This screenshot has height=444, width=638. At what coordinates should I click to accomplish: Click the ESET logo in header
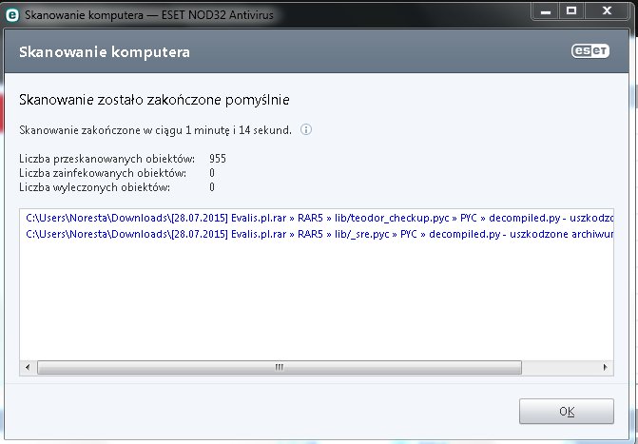(x=590, y=51)
